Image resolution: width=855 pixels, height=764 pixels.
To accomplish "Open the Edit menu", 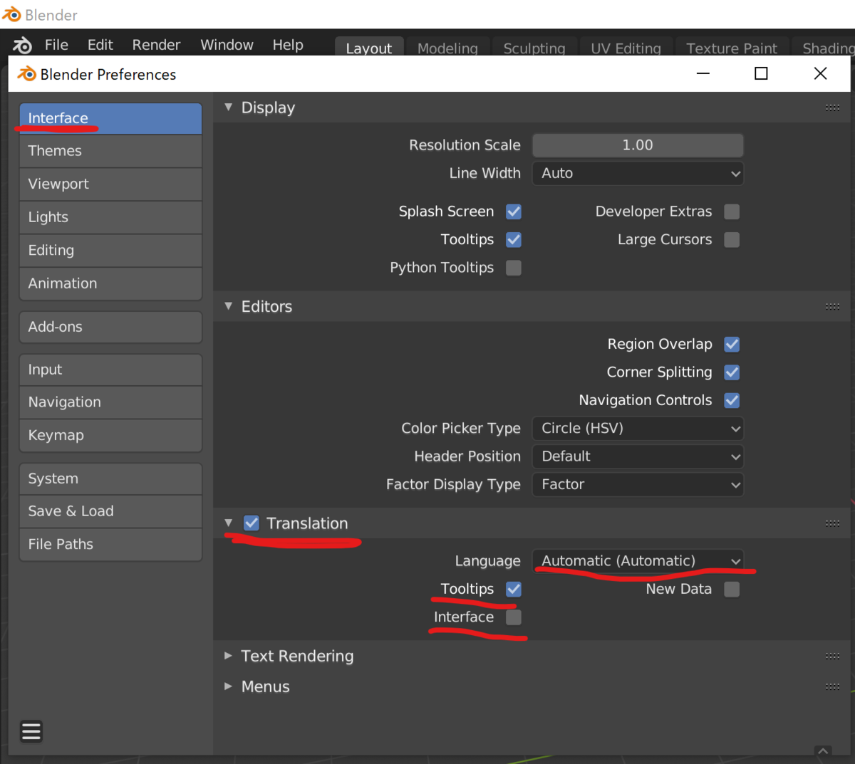I will pyautogui.click(x=100, y=45).
